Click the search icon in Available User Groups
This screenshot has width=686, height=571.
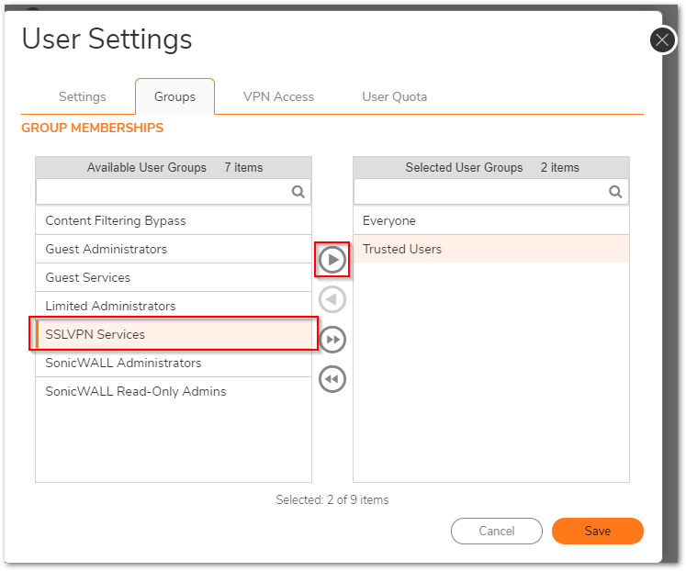pos(298,192)
